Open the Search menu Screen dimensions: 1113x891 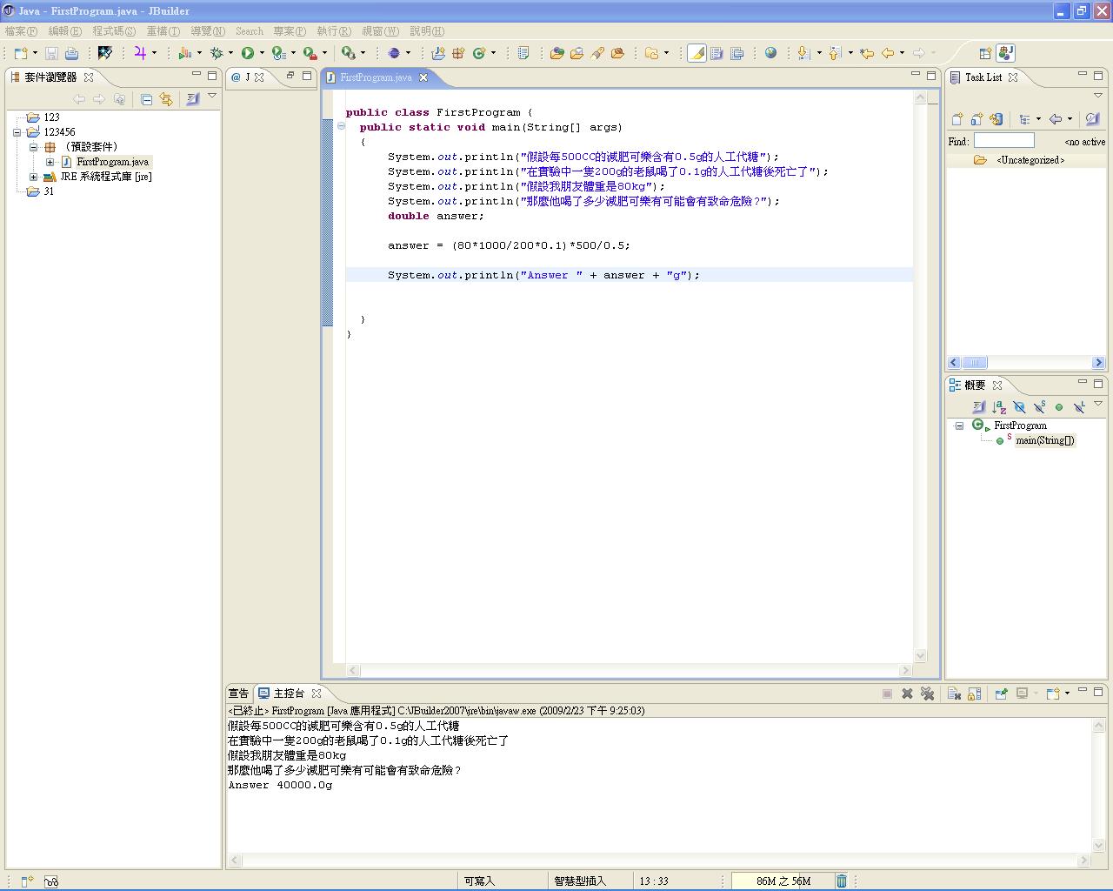point(249,30)
